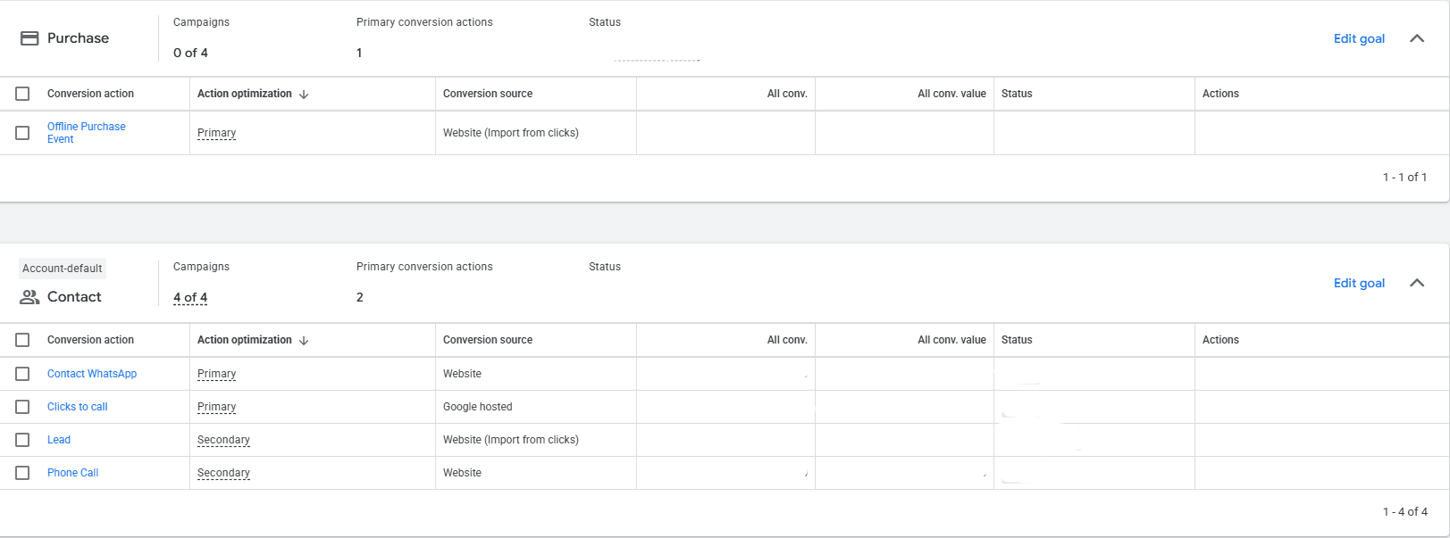Open Phone Call conversion action
The image size is (1450, 538).
[x=72, y=473]
